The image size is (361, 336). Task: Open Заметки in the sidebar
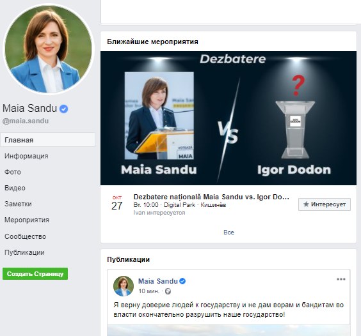click(x=18, y=204)
